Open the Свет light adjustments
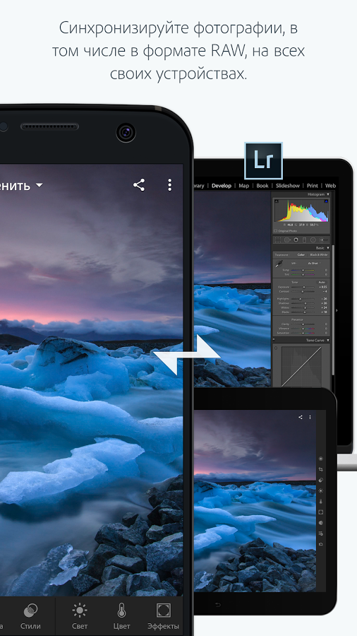 pyautogui.click(x=79, y=616)
